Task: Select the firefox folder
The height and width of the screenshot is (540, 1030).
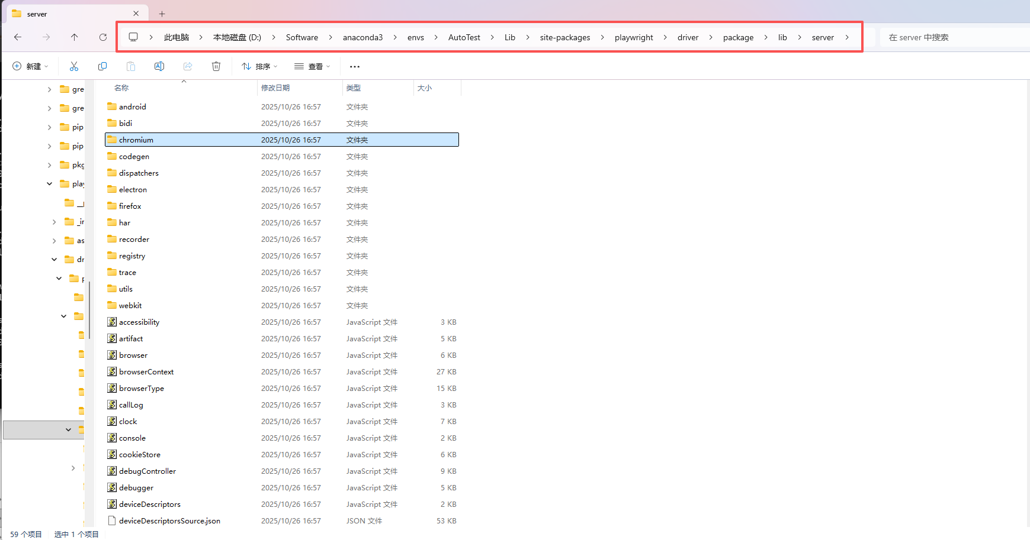Action: (x=130, y=206)
